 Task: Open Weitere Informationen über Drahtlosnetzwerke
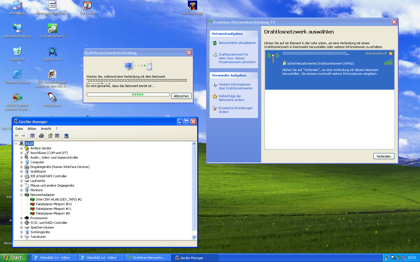point(236,86)
